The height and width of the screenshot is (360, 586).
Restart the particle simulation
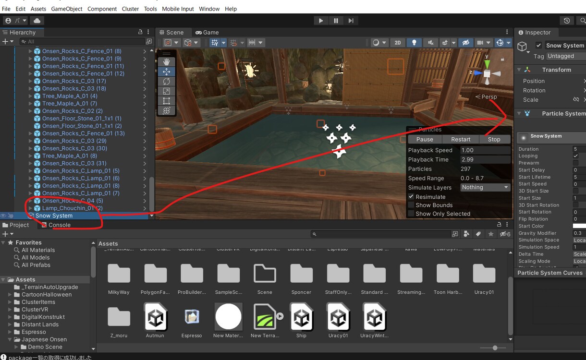click(x=461, y=139)
